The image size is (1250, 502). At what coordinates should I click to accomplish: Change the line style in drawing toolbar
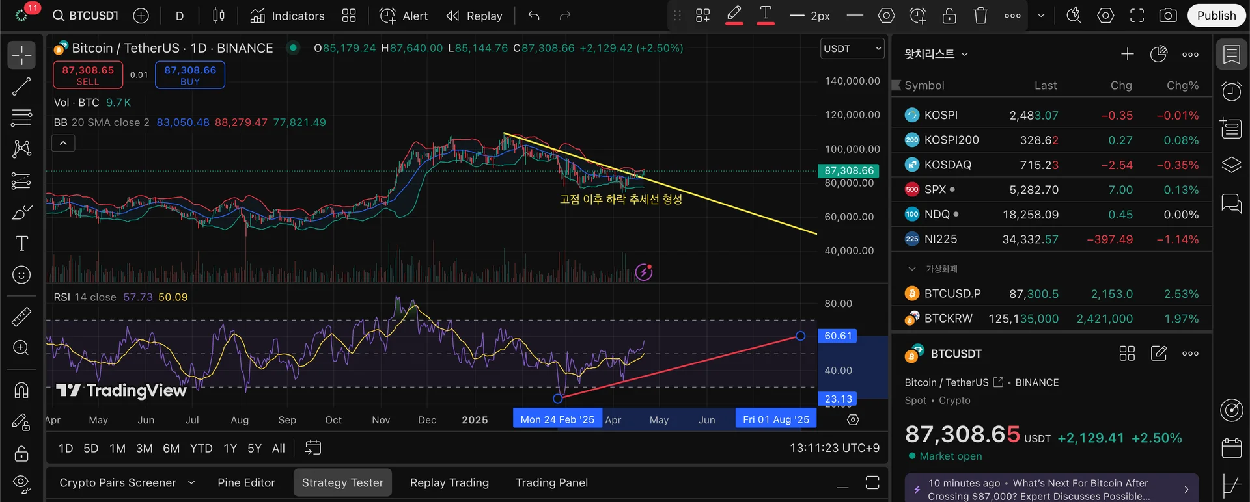coord(855,16)
